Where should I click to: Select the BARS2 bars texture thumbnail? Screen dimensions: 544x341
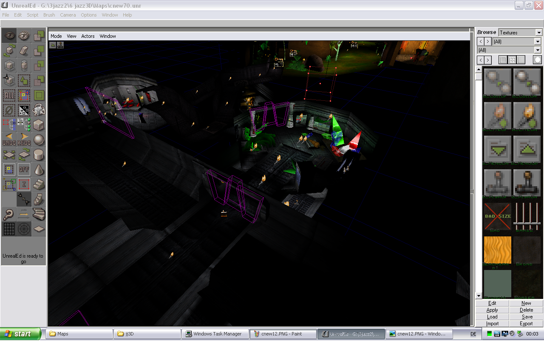(527, 216)
